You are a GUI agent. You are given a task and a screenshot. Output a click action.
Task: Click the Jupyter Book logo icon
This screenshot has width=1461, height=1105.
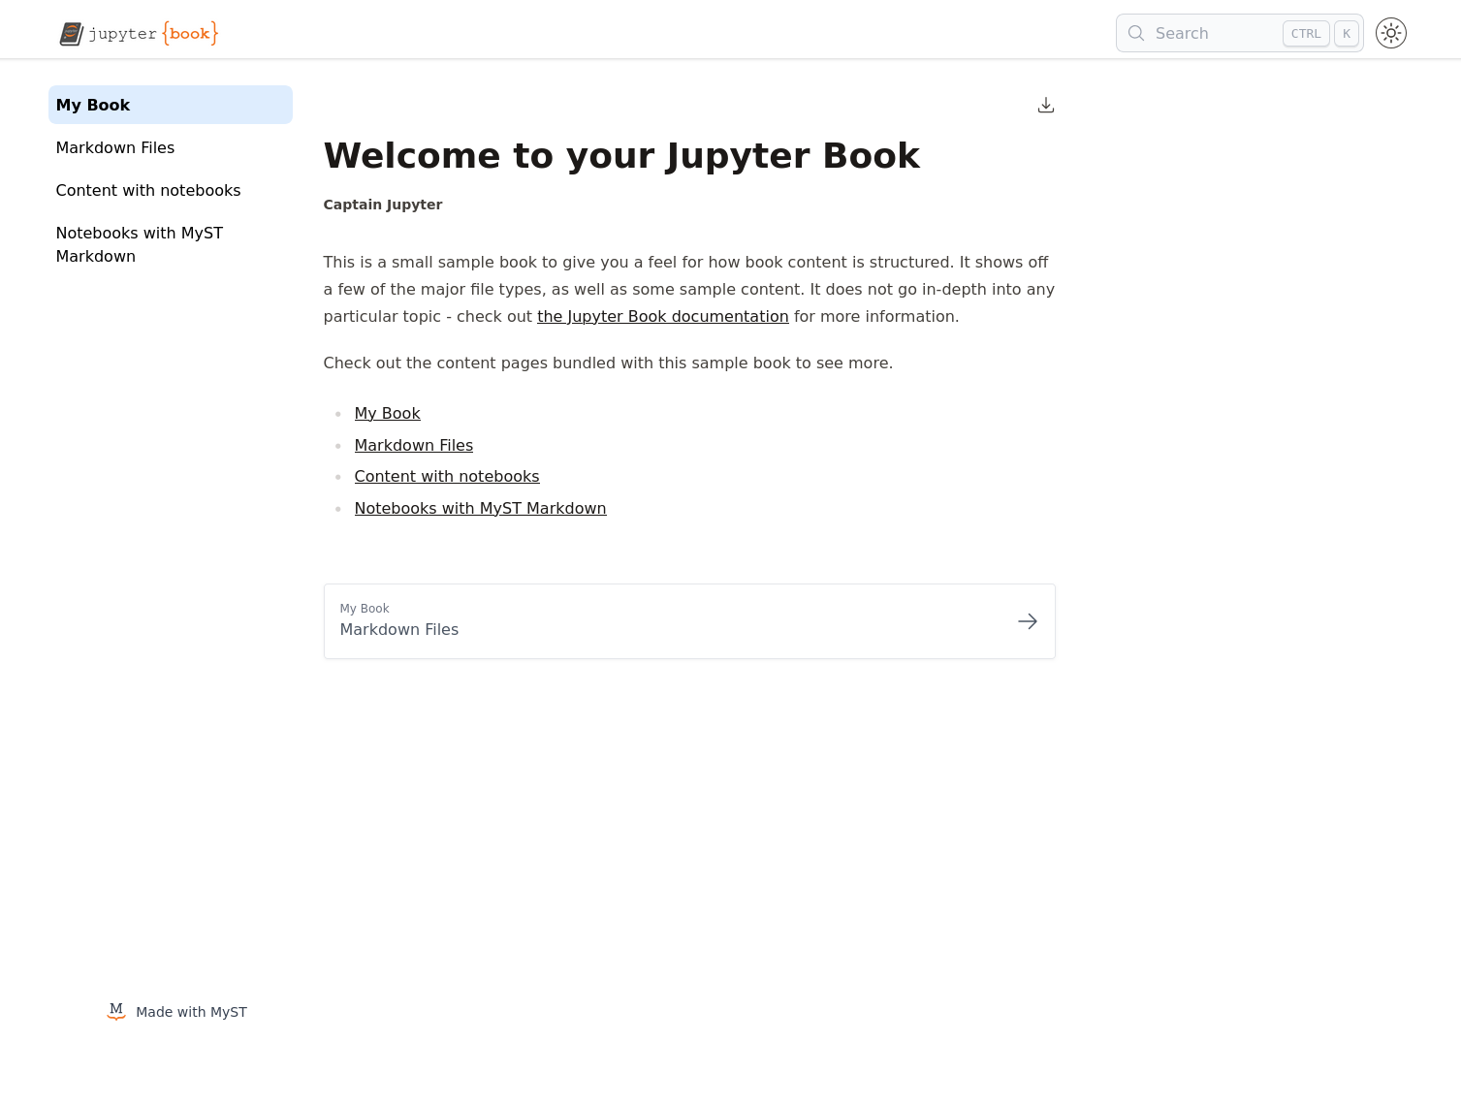(72, 34)
